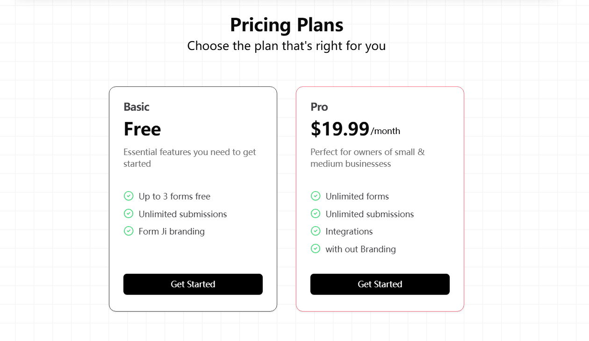Click the Pro plan title

point(319,107)
